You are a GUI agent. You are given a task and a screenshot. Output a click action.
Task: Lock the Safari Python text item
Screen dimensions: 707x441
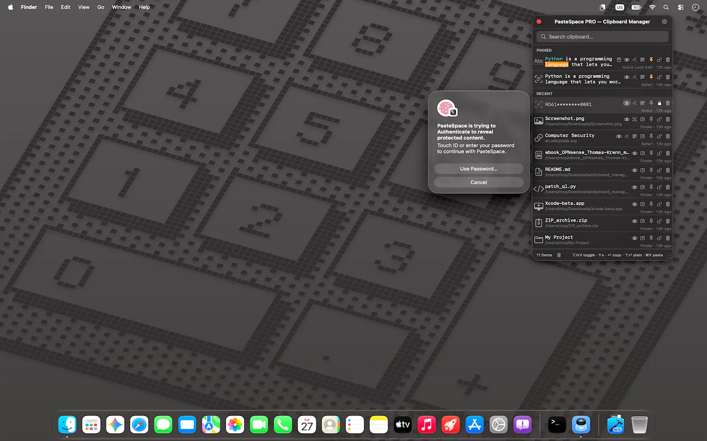point(659,77)
